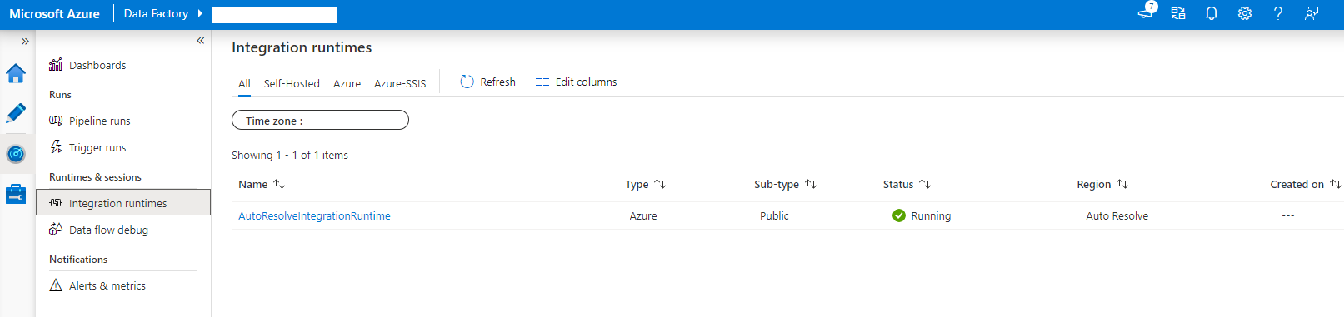Click the Dashboards chart icon
1344x317 pixels.
click(x=56, y=65)
